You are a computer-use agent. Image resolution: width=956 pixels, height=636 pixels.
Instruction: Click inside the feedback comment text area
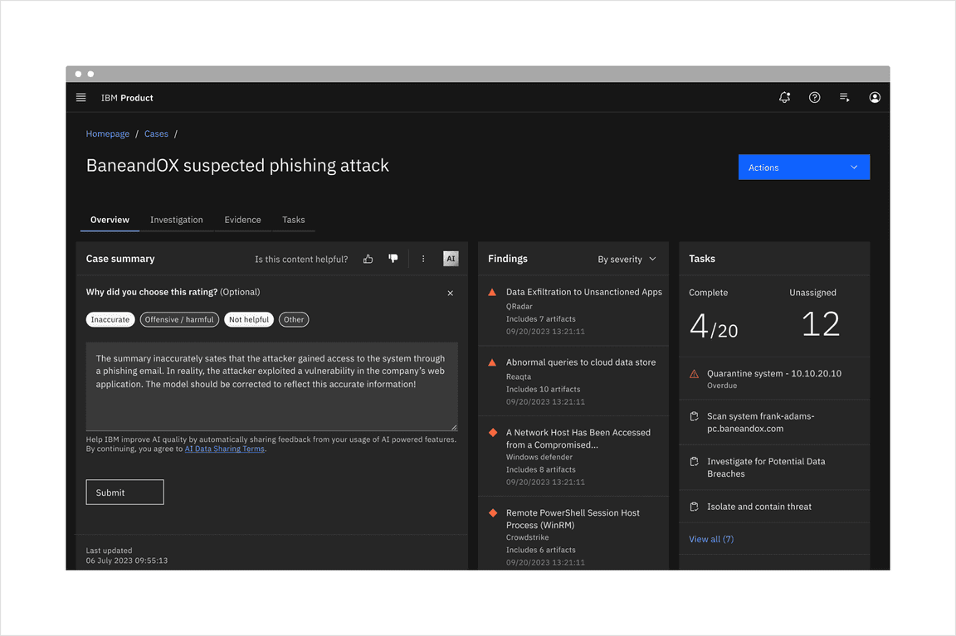(x=271, y=402)
